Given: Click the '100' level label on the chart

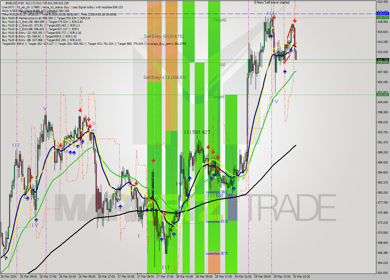Looking at the screenshot, I should click(222, 65).
